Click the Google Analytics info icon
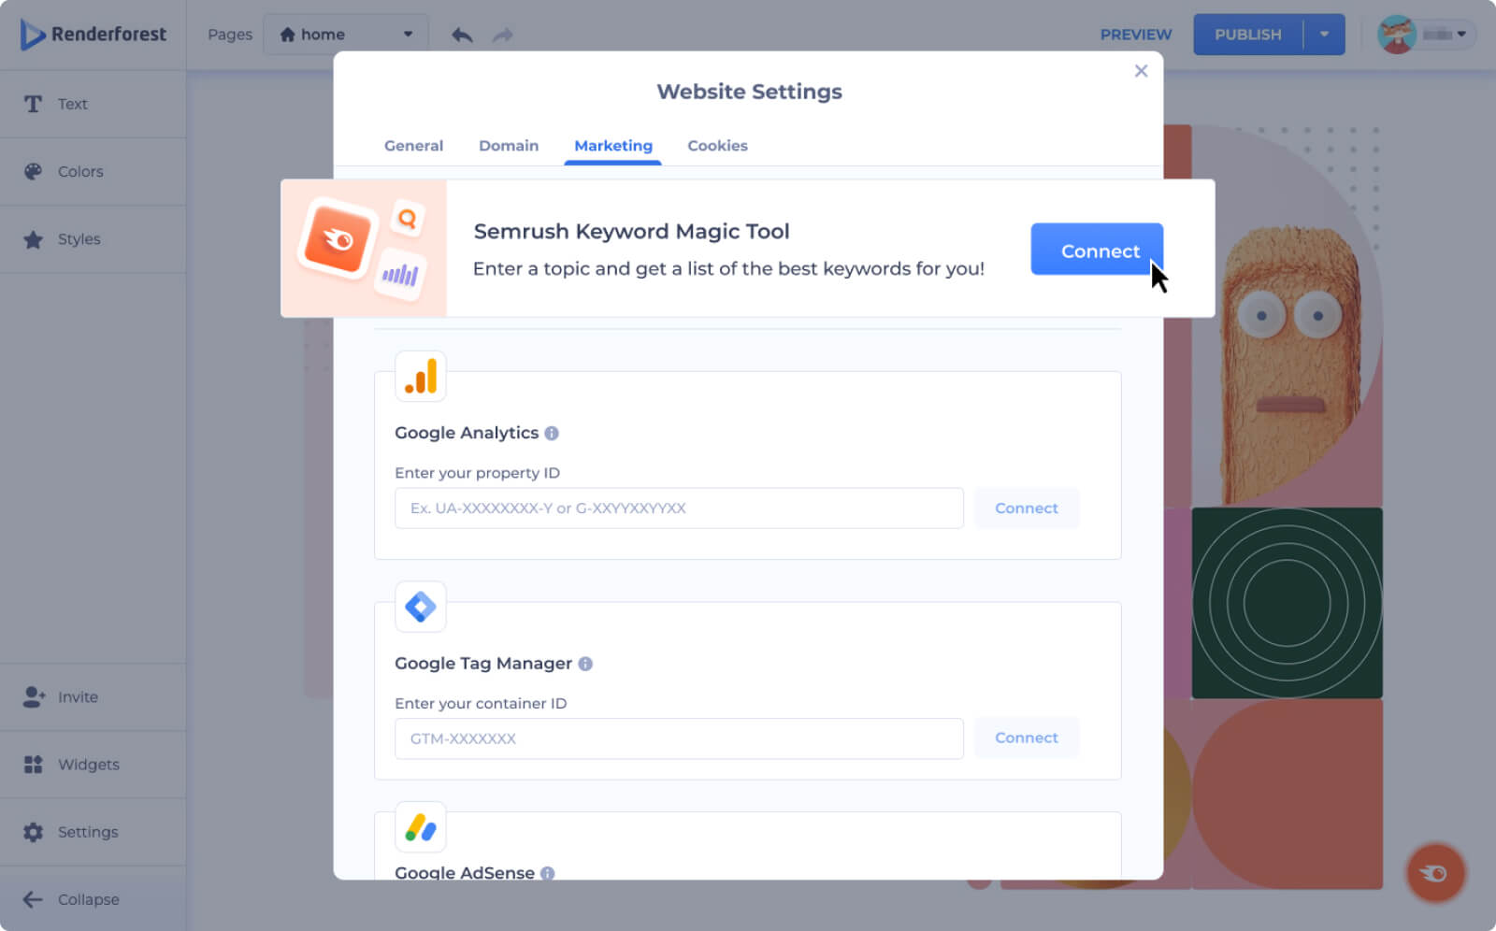The image size is (1496, 931). pyautogui.click(x=552, y=433)
